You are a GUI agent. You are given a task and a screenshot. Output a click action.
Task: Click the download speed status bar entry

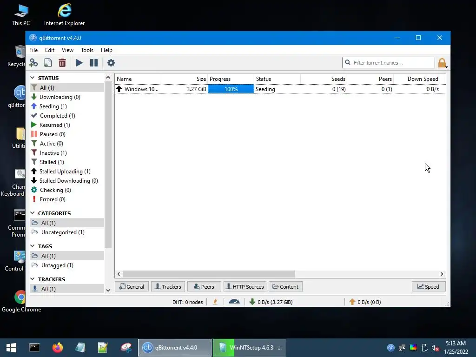click(271, 302)
